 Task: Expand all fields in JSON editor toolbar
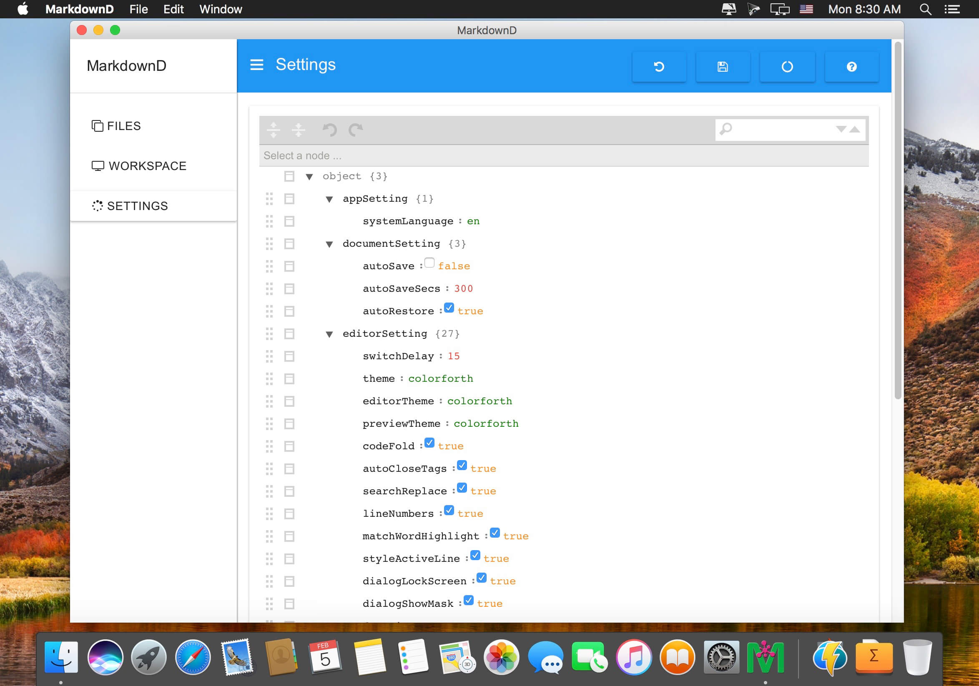274,130
